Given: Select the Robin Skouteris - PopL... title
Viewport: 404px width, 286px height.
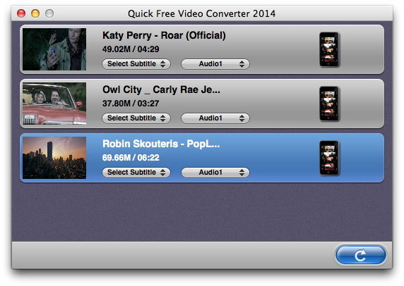Looking at the screenshot, I should click(161, 144).
